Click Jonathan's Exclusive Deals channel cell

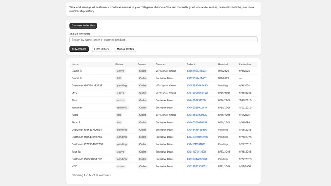[x=164, y=107]
